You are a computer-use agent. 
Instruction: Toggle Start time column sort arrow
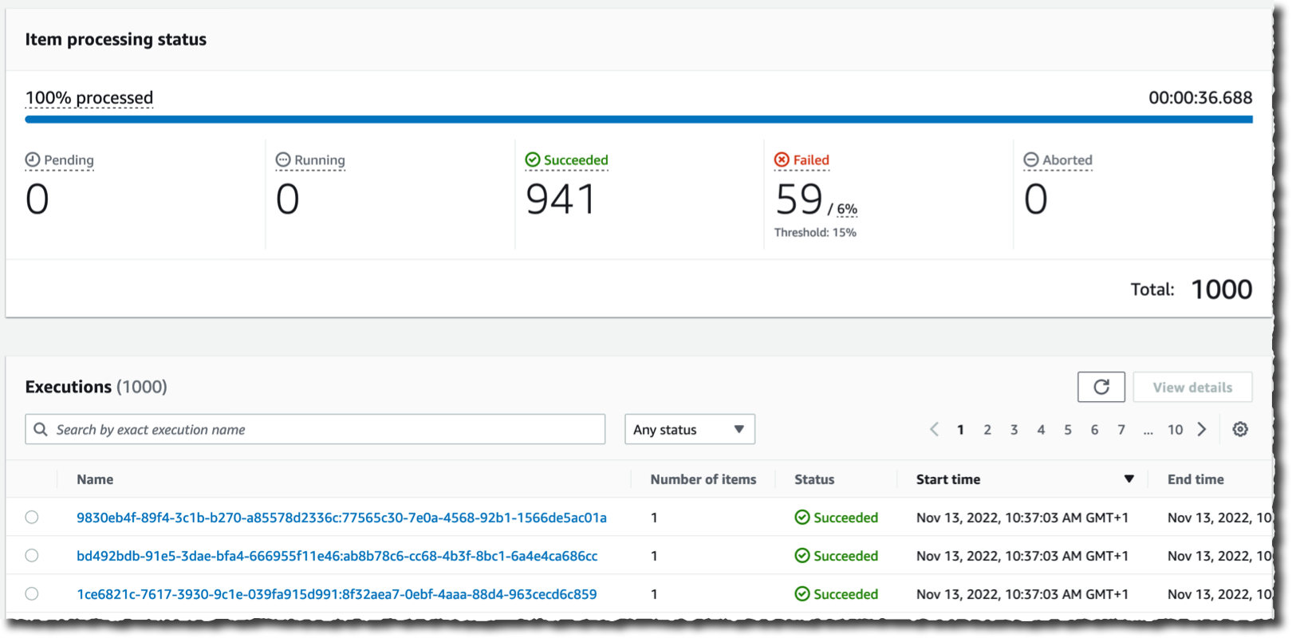tap(1129, 479)
